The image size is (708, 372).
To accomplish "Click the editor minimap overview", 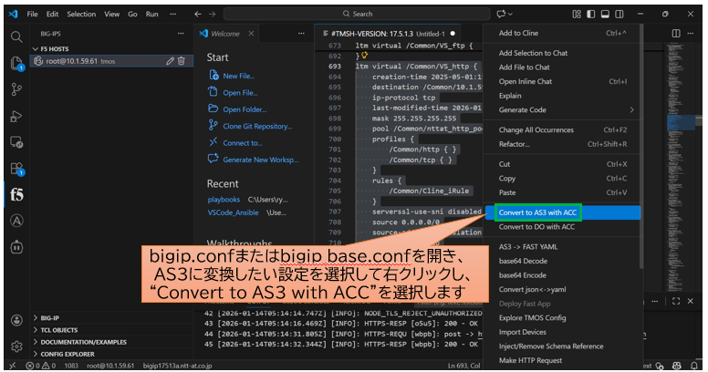I will (x=682, y=167).
